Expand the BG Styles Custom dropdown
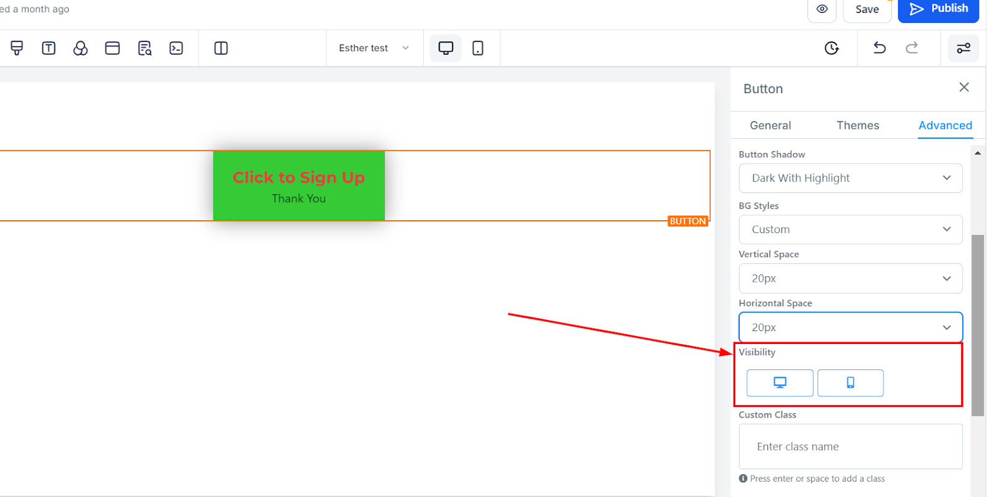This screenshot has height=497, width=987. (851, 229)
